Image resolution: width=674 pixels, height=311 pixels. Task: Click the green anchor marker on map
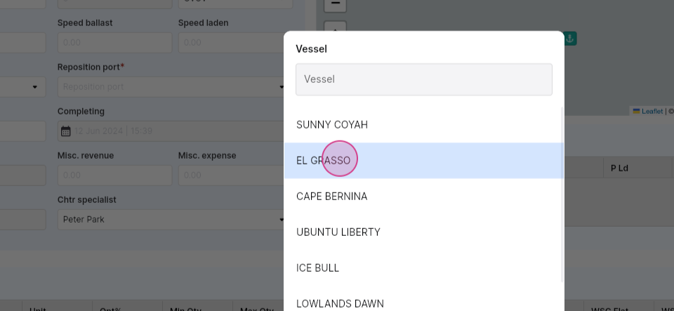coord(570,39)
